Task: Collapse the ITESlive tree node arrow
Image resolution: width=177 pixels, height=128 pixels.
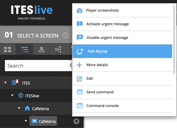Action: (12, 96)
